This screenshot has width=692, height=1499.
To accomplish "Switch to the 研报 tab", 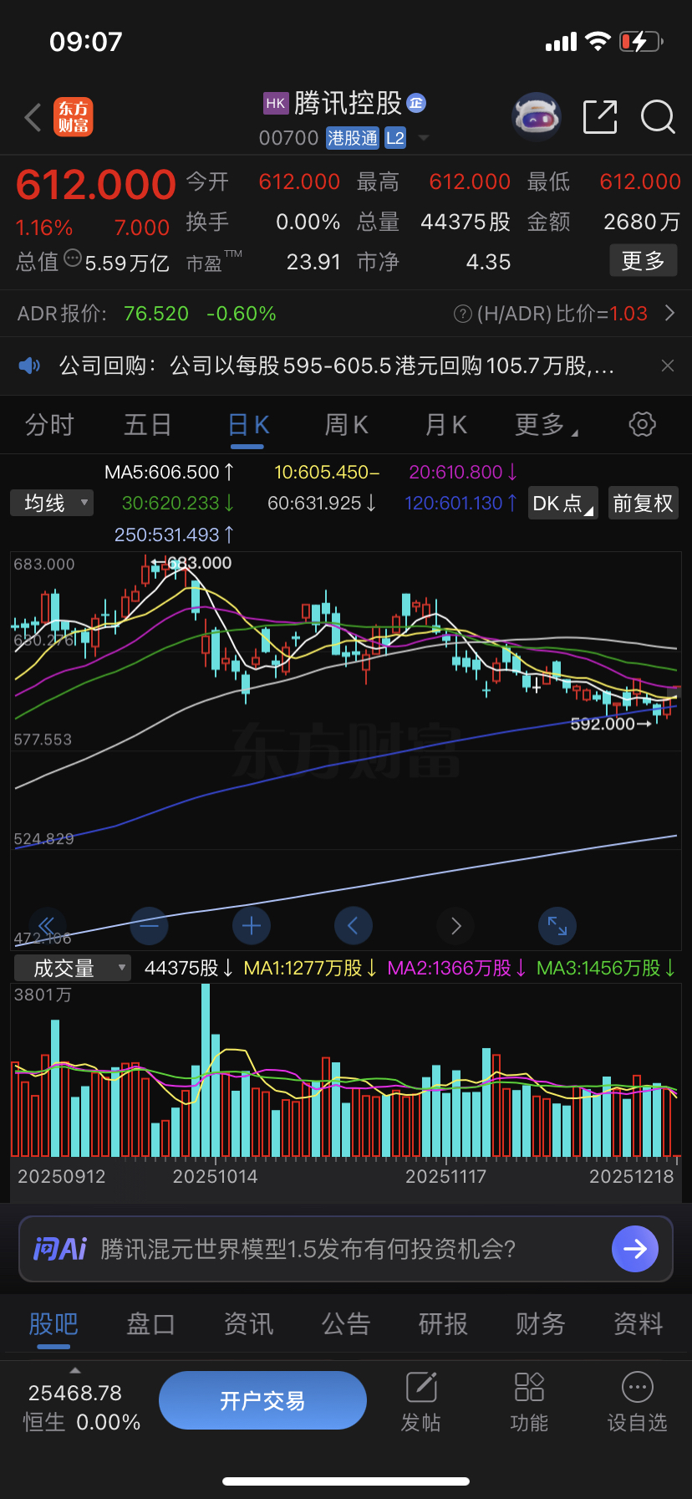I will pos(443,1324).
